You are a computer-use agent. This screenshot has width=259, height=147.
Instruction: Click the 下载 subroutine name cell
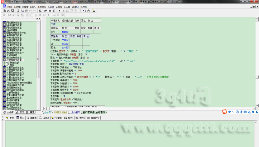[x=56, y=24]
